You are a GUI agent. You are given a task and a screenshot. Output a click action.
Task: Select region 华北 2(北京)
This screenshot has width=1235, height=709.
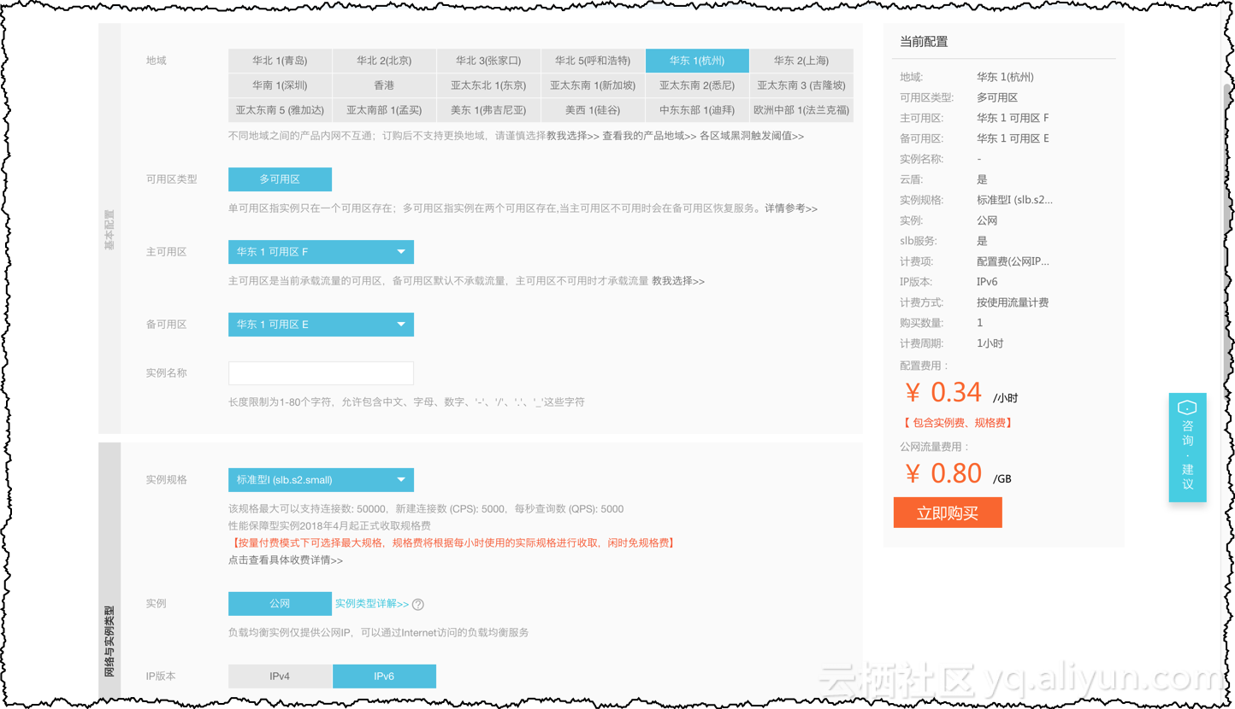(384, 61)
